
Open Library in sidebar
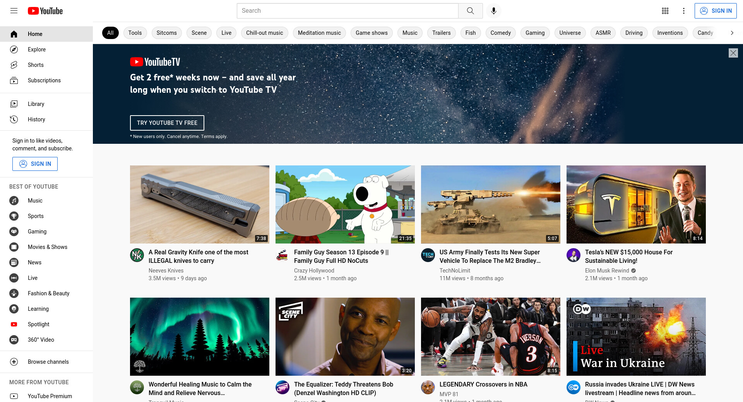click(x=46, y=104)
